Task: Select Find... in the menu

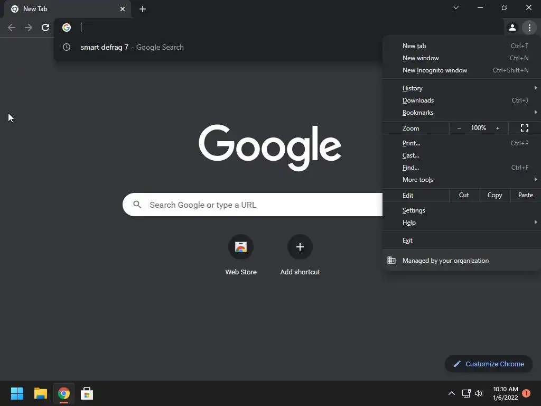Action: pyautogui.click(x=462, y=168)
